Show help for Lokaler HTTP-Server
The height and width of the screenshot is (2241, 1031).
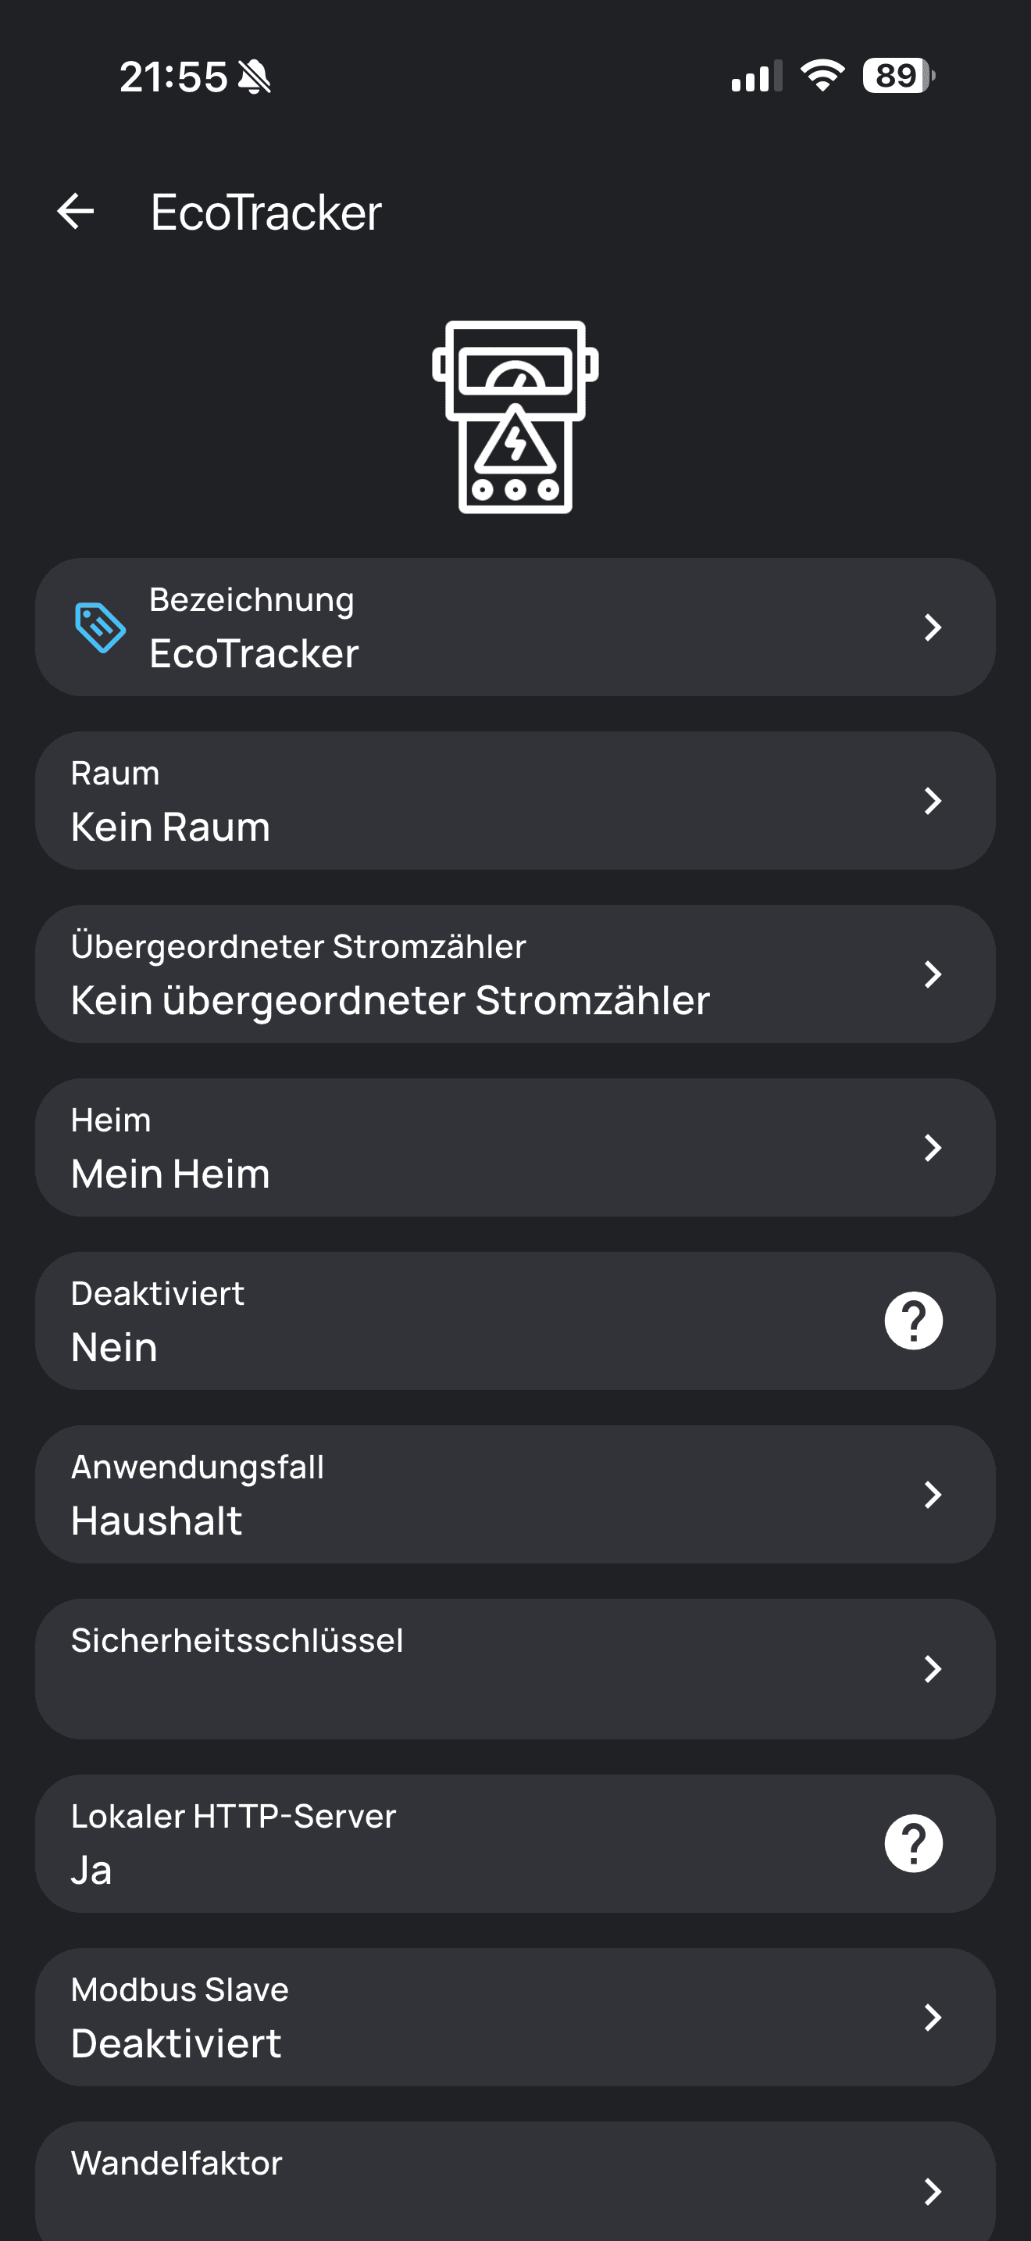pos(913,1842)
